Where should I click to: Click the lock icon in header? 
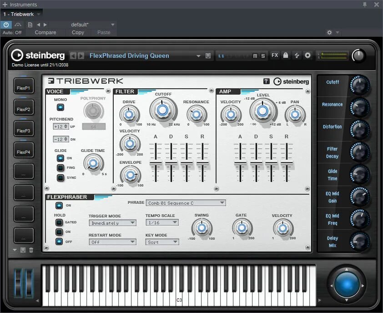click(286, 55)
